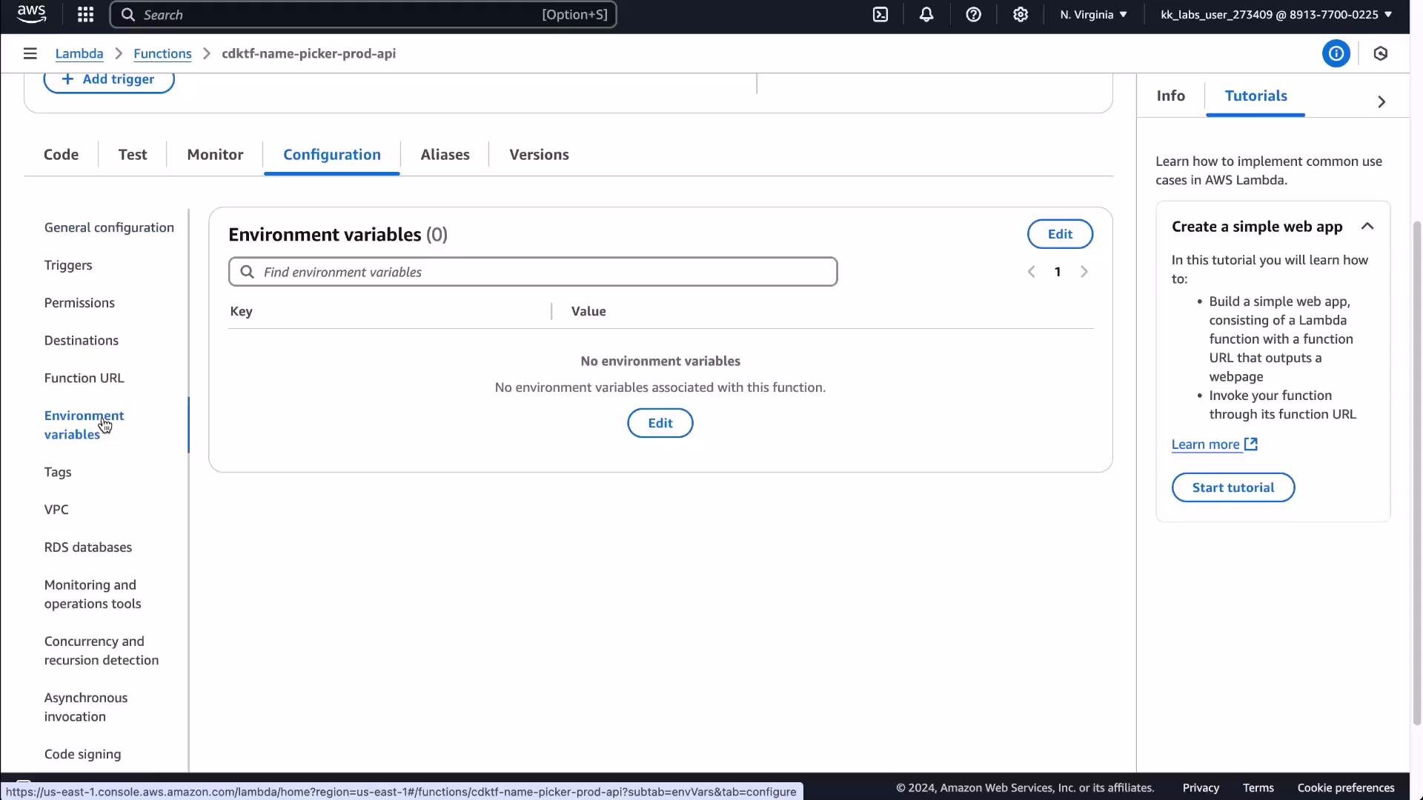Viewport: 1423px width, 800px height.
Task: Open Function URL in the side menu
Action: tap(84, 378)
